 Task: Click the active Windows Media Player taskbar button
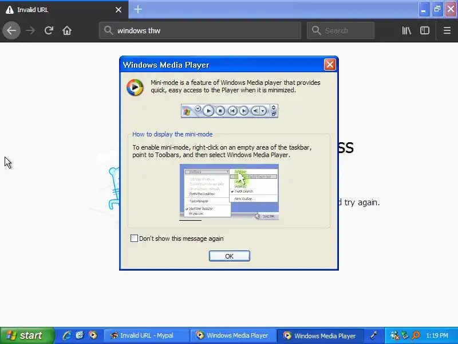coord(320,335)
